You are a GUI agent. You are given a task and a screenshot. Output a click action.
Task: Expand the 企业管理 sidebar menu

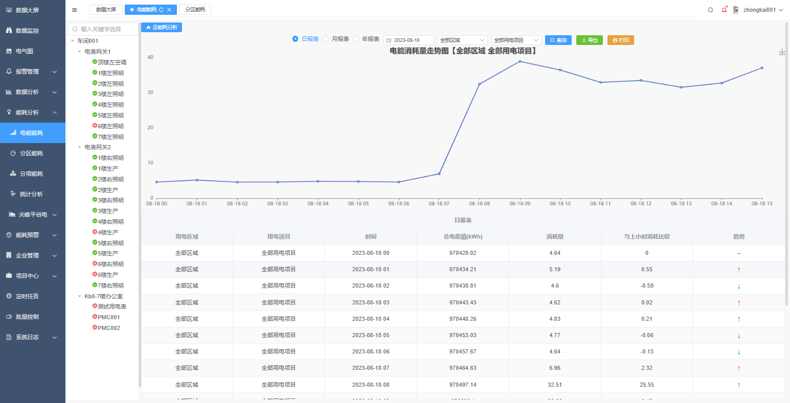coord(33,255)
